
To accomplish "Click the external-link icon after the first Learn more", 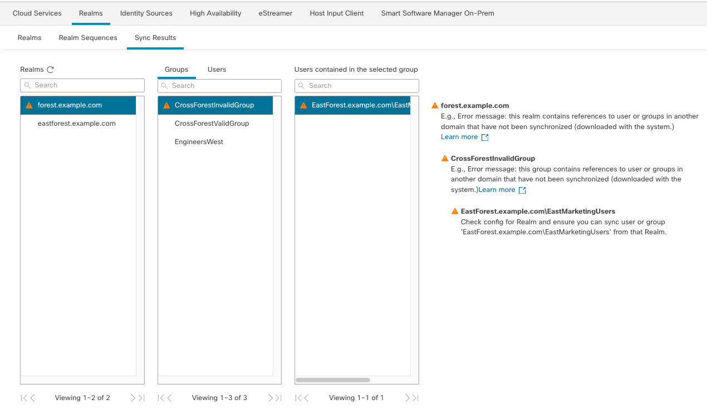I will (484, 136).
